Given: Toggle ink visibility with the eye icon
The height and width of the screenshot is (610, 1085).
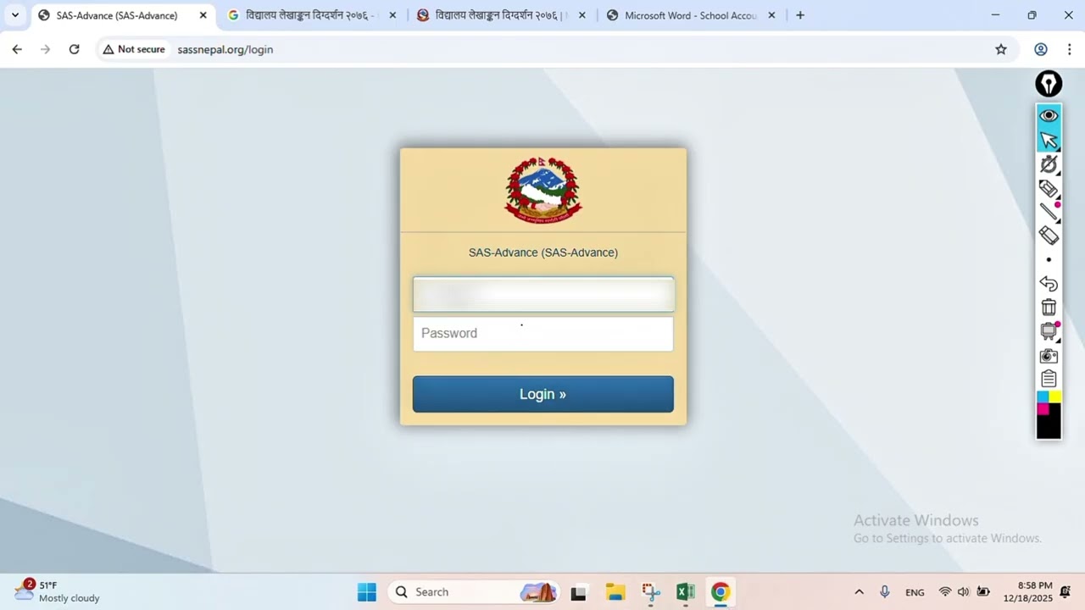Looking at the screenshot, I should point(1049,115).
